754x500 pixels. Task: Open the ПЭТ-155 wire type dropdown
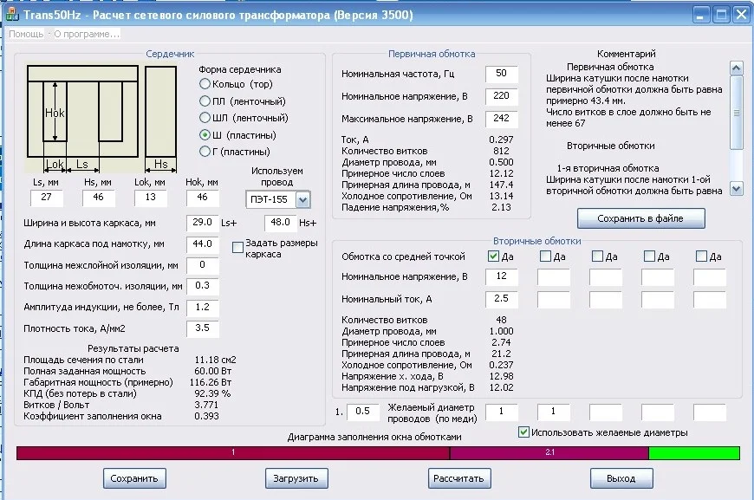[x=303, y=199]
